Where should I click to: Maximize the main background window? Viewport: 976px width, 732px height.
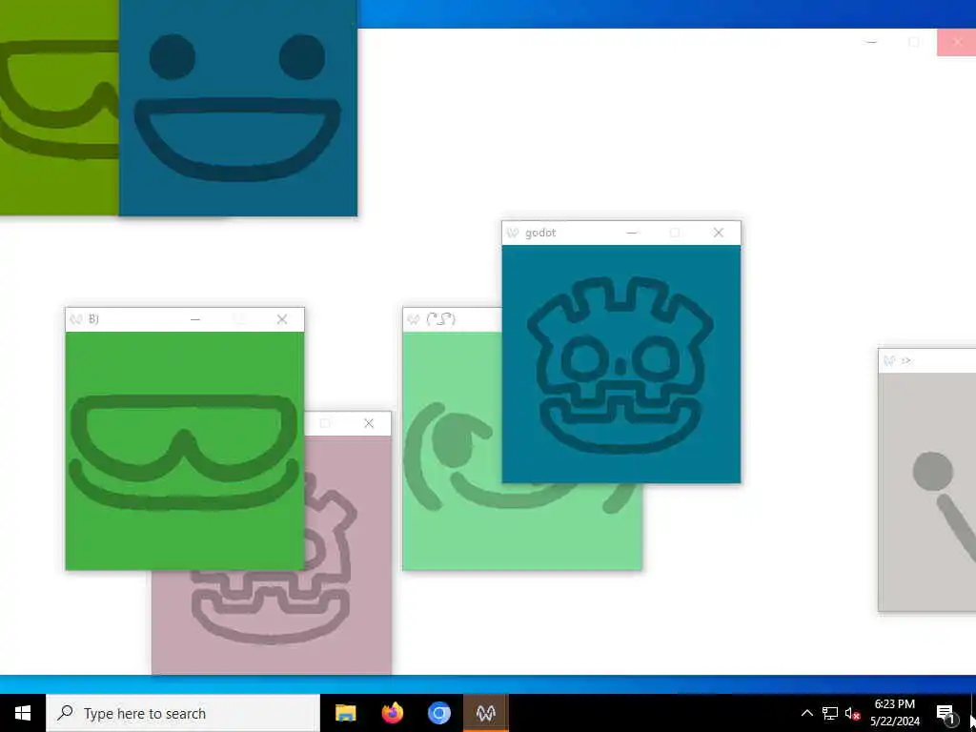[914, 42]
